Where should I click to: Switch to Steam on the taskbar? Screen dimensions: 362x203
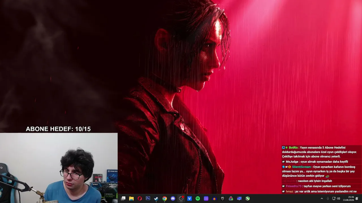[156, 198]
